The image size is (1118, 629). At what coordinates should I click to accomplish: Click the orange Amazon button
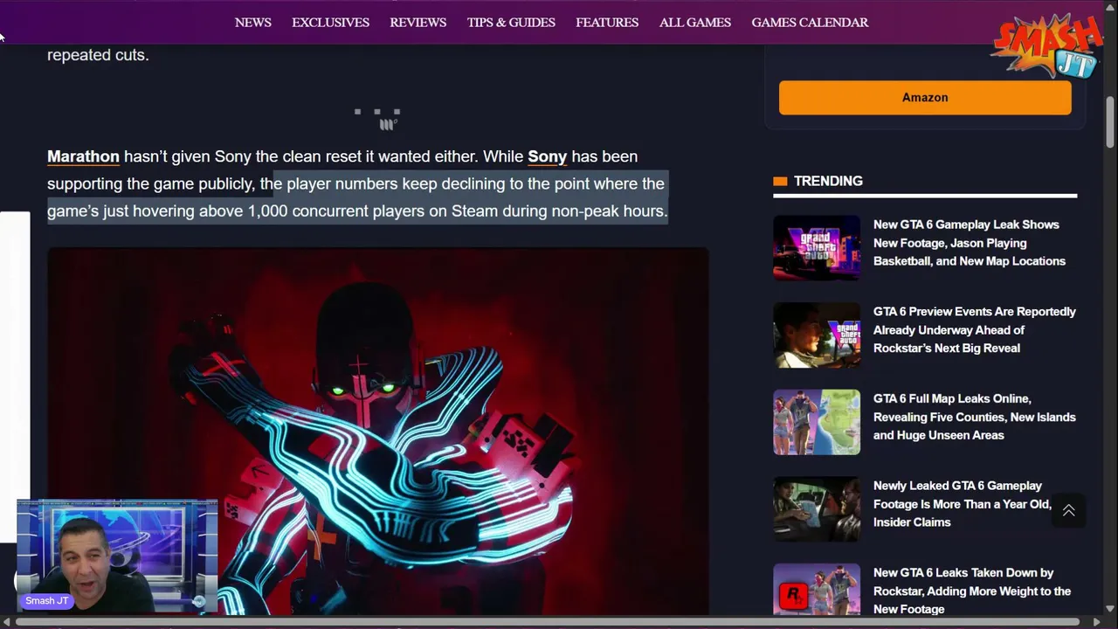tap(925, 98)
